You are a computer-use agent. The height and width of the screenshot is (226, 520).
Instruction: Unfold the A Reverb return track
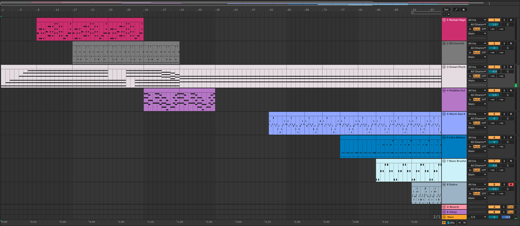point(444,207)
